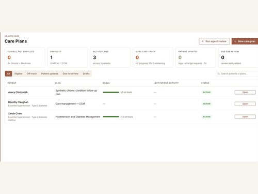Click the LAST PATIENT ACTIVITY column header
This screenshot has width=258, height=194.
click(x=166, y=83)
